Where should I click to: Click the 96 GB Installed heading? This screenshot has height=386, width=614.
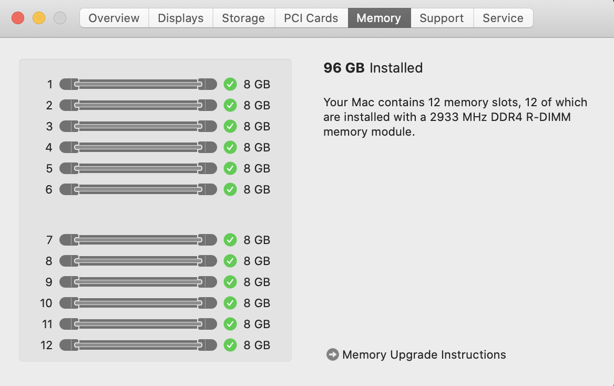(373, 68)
